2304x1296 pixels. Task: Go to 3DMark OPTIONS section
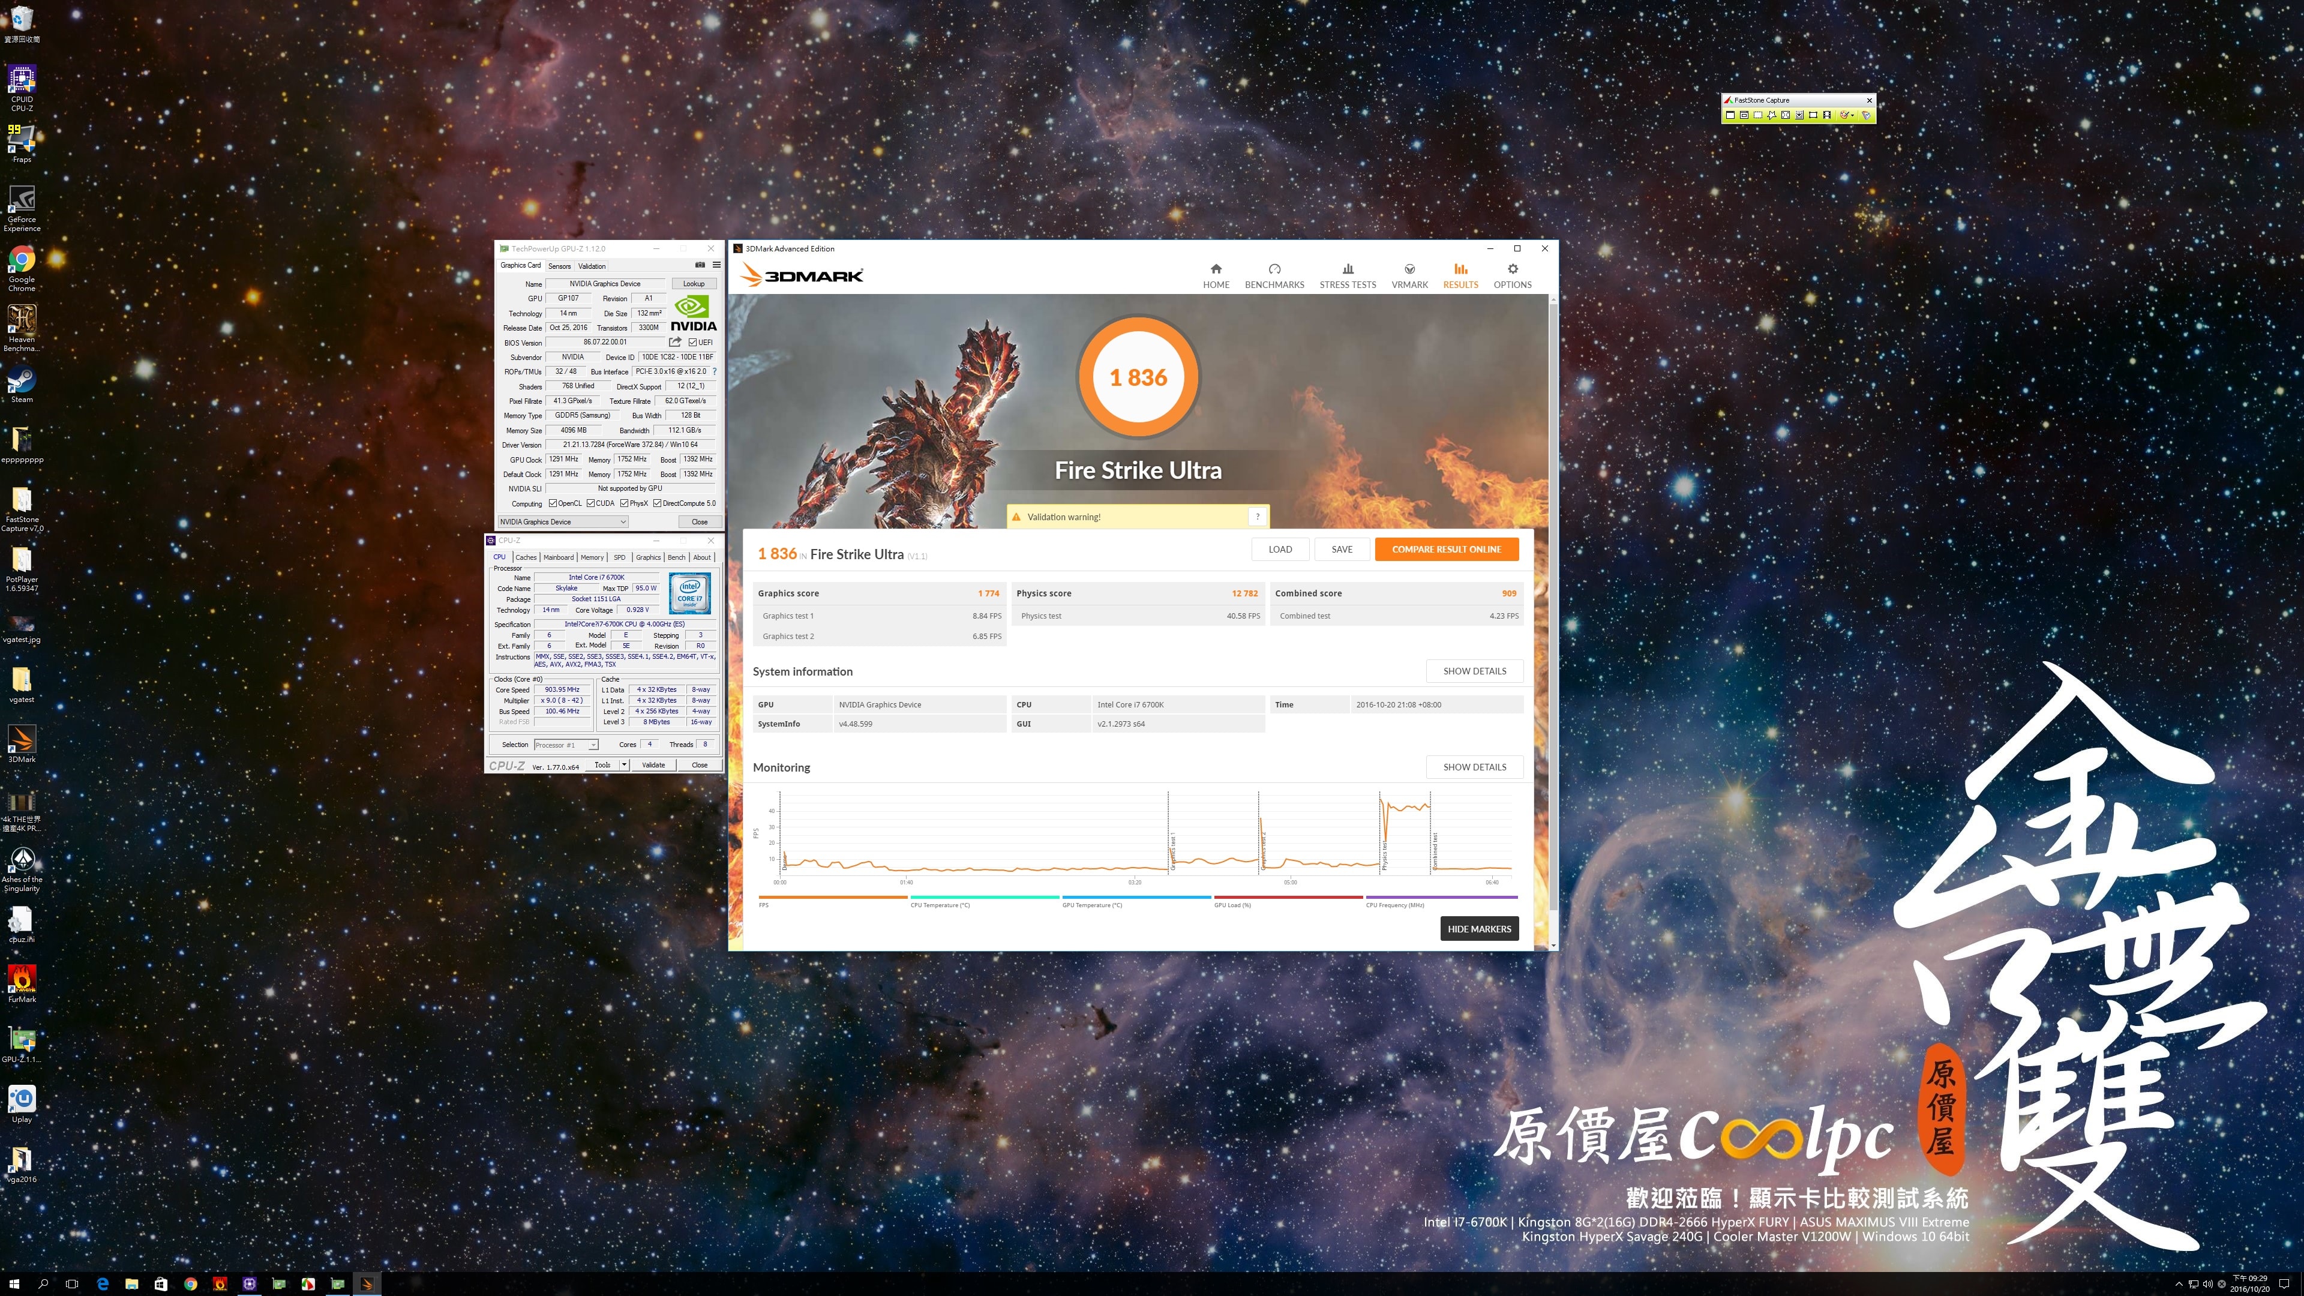[x=1513, y=277]
